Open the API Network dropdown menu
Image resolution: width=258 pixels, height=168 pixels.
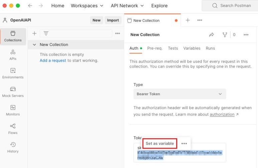[x=127, y=6]
